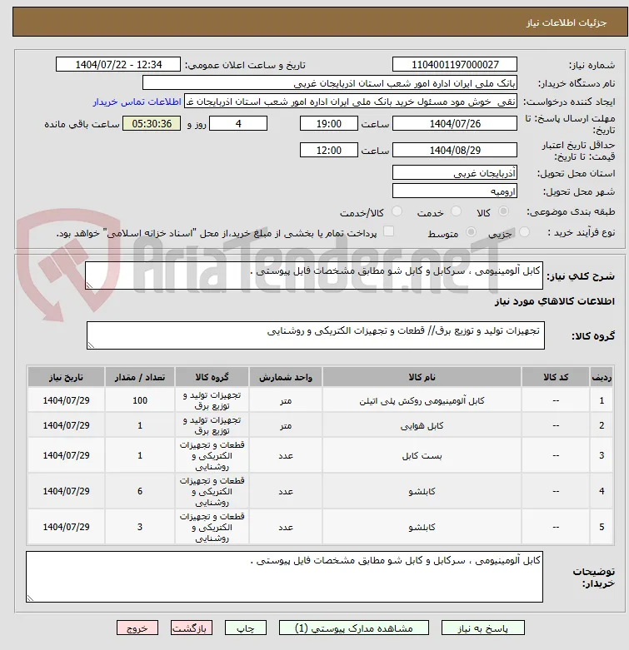Viewport: 629px width, 650px height.
Task: Click the گروه کالا column header
Action: coord(212,377)
